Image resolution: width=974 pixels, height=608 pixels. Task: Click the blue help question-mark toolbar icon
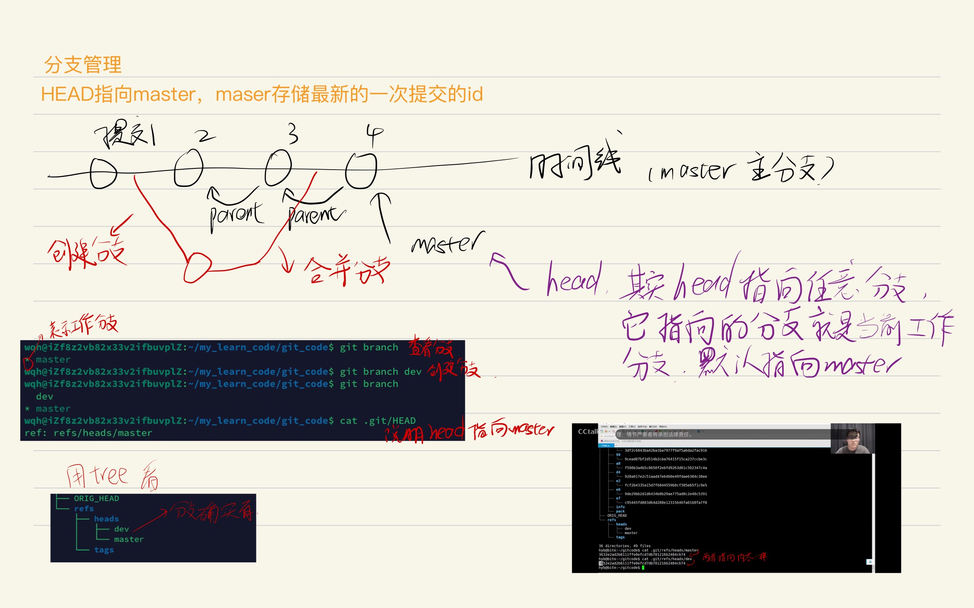coord(698,431)
